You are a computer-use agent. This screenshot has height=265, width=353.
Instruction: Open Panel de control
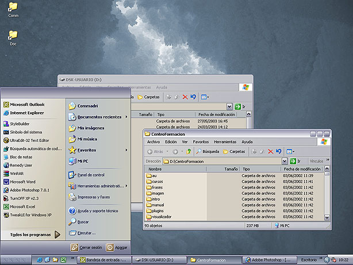coord(90,175)
